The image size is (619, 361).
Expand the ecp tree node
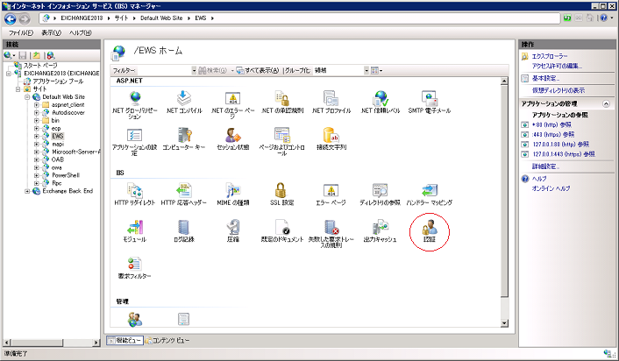36,129
